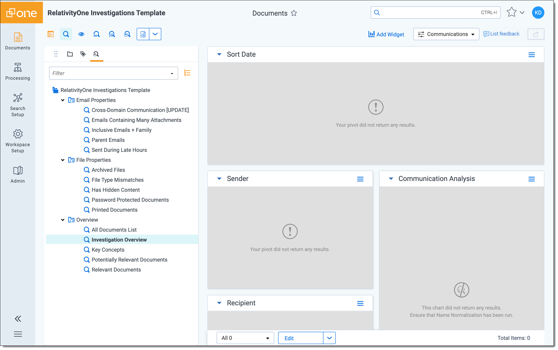Click the quick navigation search box
This screenshot has height=350, width=558.
coord(435,12)
